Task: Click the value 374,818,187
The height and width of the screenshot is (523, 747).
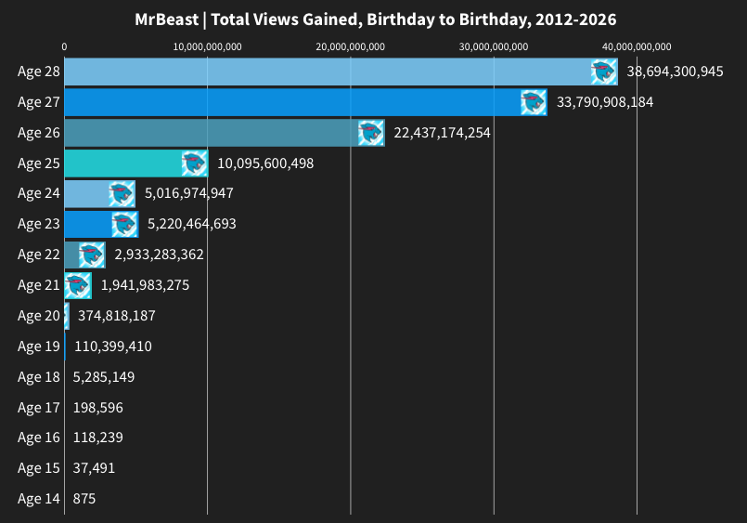Action: (x=117, y=316)
